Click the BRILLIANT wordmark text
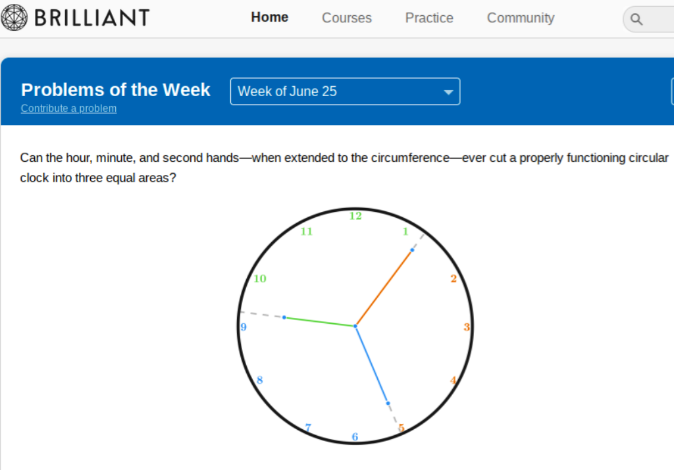This screenshot has height=470, width=674. pyautogui.click(x=91, y=18)
